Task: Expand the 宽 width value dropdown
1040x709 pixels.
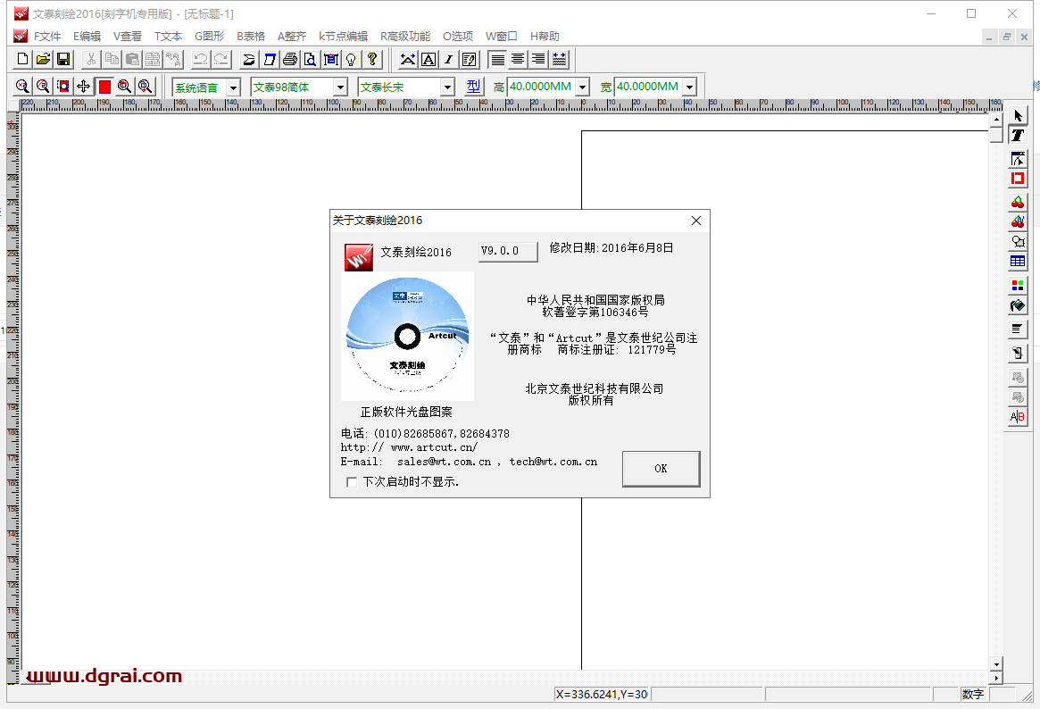Action: [x=690, y=87]
